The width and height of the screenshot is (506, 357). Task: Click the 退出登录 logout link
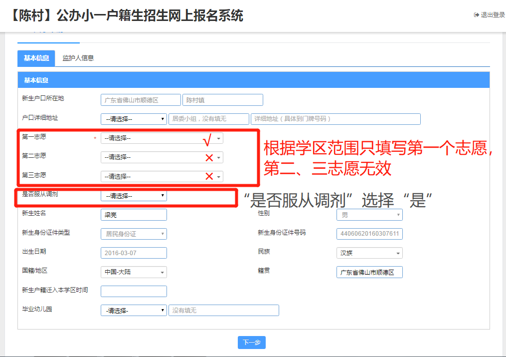click(x=490, y=15)
